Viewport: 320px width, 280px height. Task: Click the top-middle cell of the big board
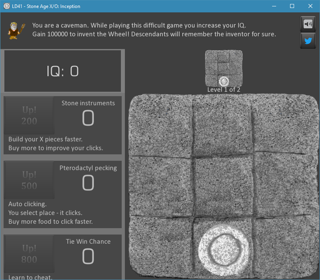click(223, 125)
